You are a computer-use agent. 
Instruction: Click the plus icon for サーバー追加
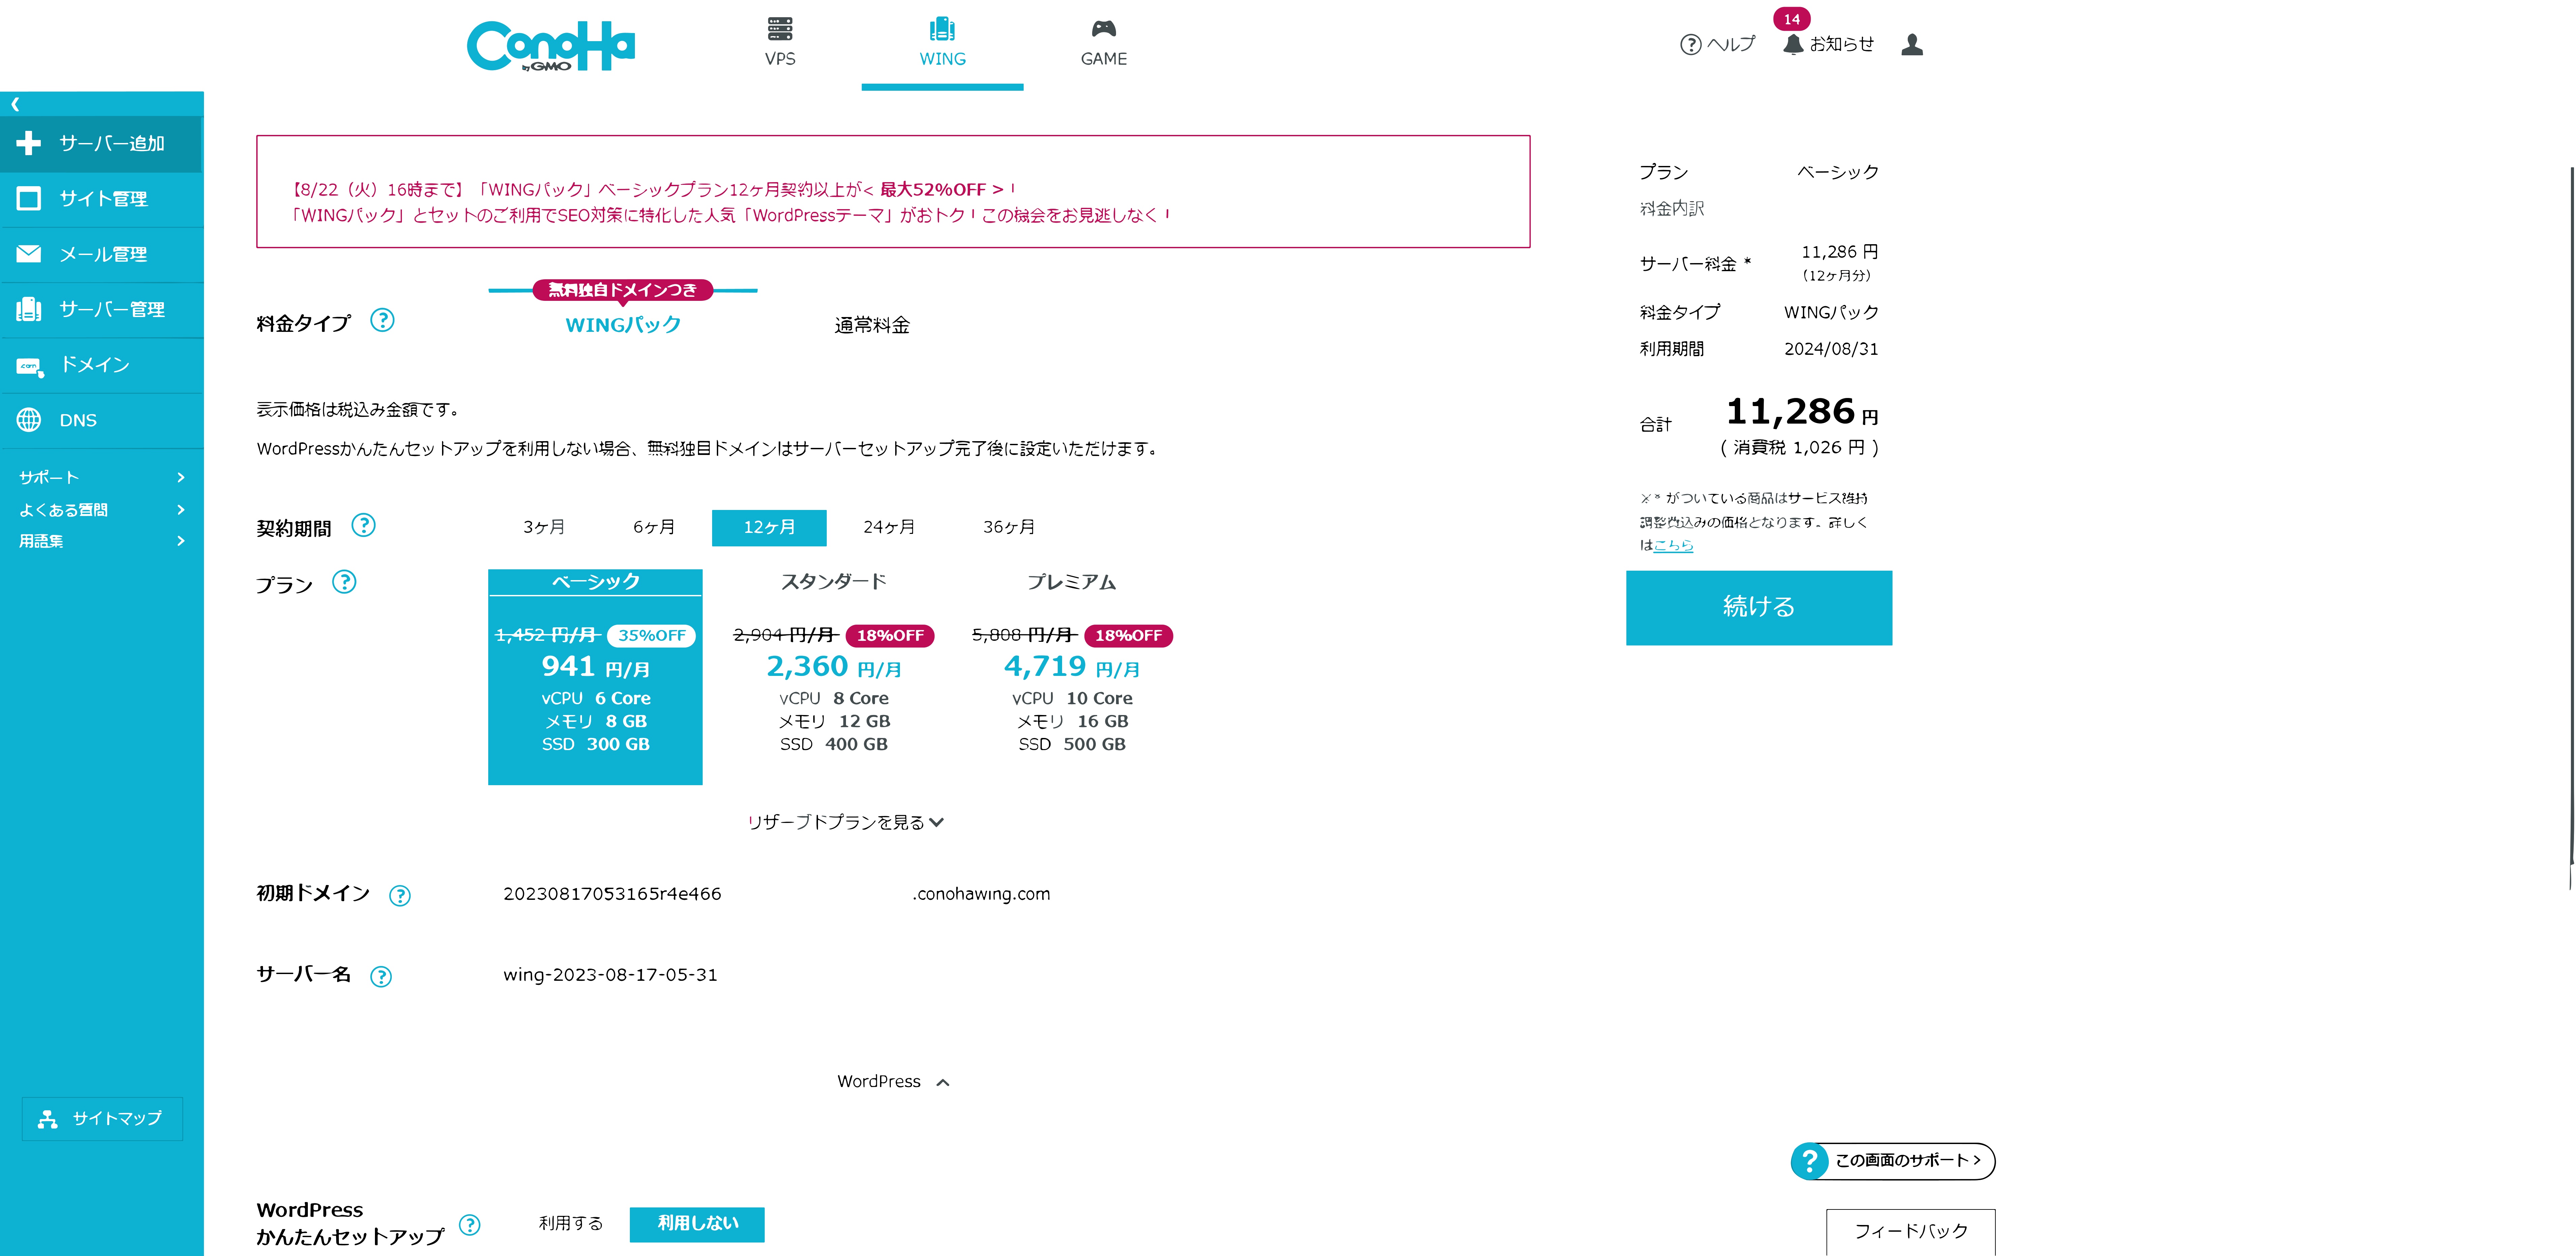29,143
